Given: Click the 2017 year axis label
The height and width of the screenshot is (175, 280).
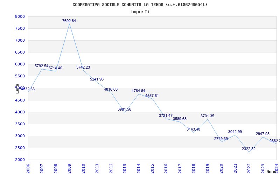Looking at the screenshot, I should click(180, 169).
